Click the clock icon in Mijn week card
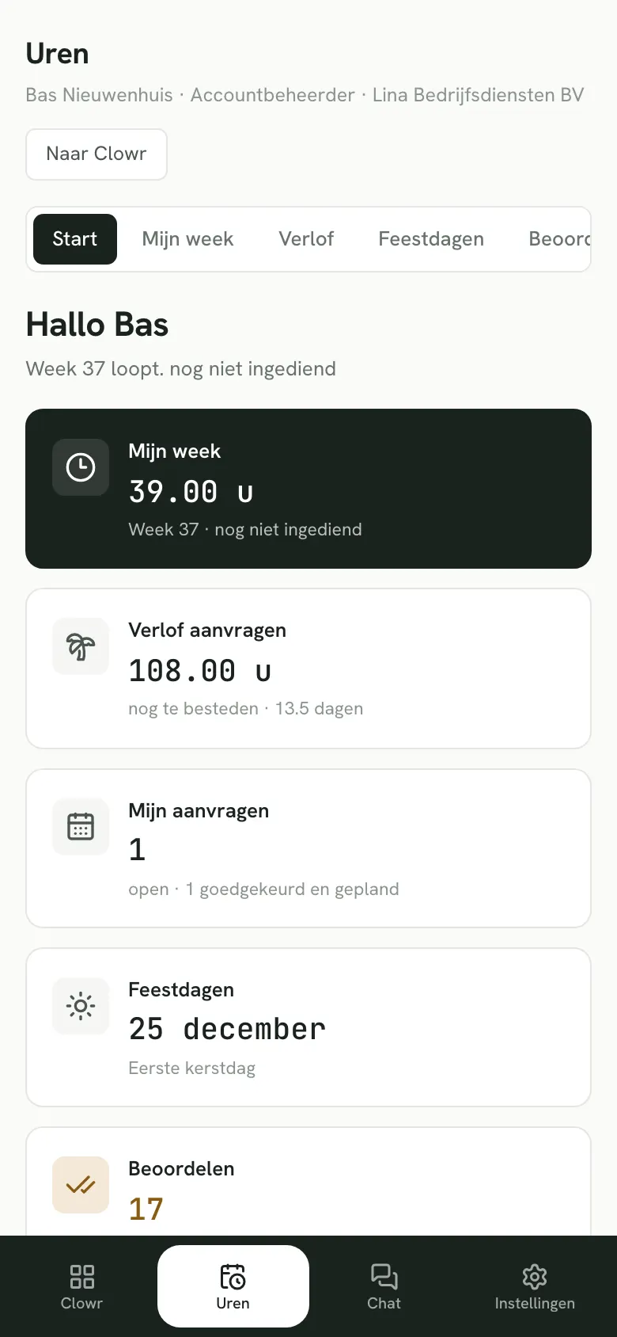The height and width of the screenshot is (1337, 617). click(x=81, y=467)
